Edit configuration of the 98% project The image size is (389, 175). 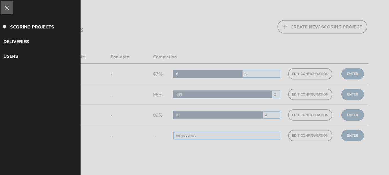coord(310,94)
